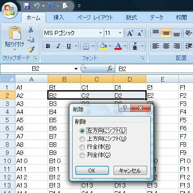The height and width of the screenshot is (193, 193).
Task: Open the font color dropdown arrow
Action: [125, 46]
